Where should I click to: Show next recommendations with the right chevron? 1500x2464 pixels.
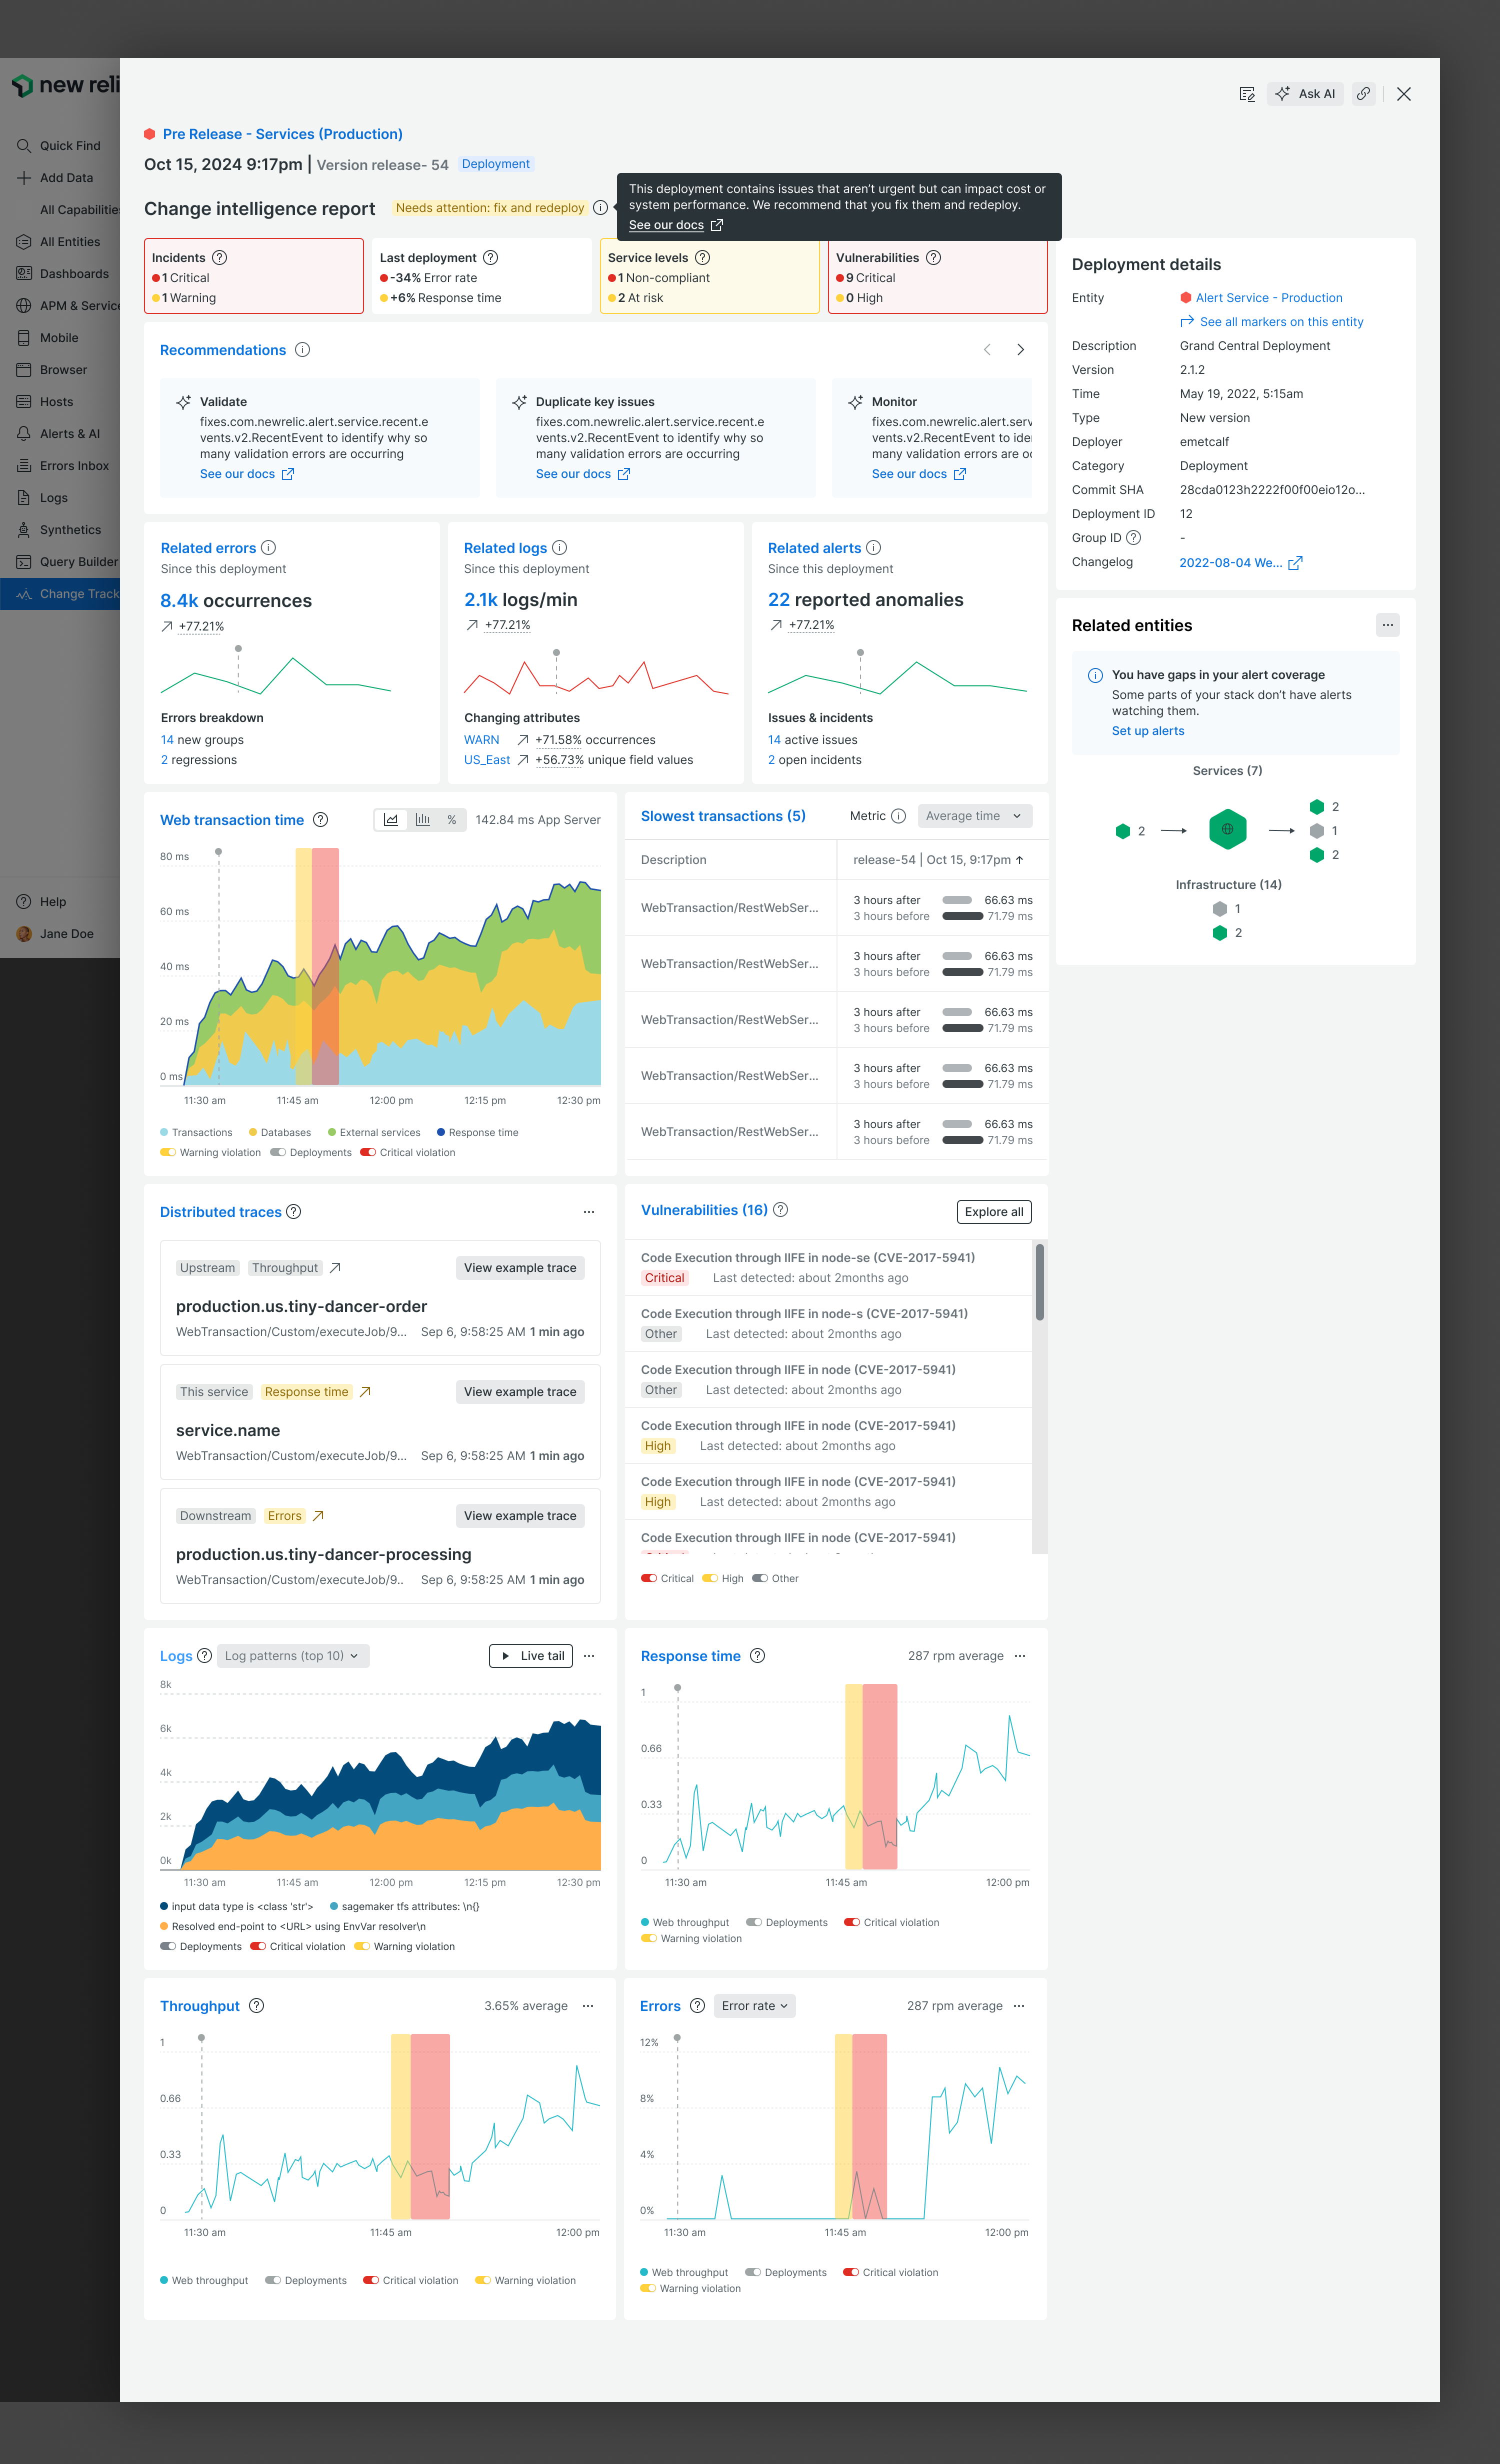[1020, 350]
